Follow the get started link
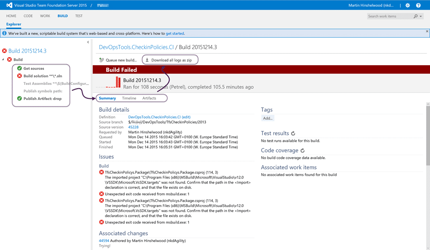 tap(175, 34)
